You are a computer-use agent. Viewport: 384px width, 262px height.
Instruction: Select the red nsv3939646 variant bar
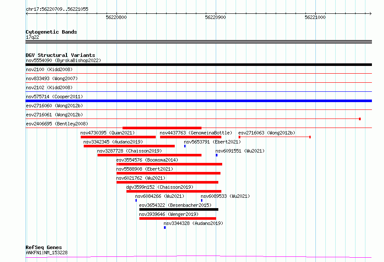(178, 218)
